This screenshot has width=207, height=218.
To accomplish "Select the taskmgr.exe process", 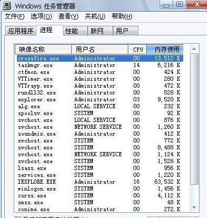I will click(x=100, y=65).
